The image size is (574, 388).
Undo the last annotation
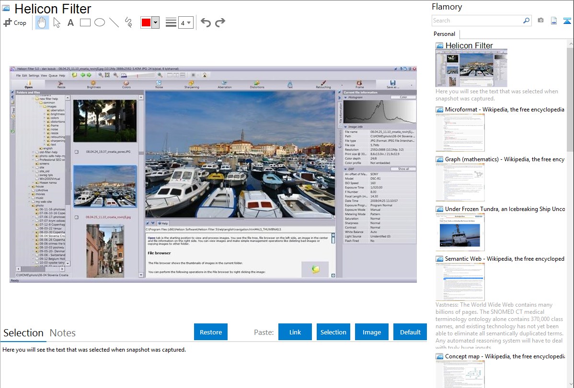coord(206,22)
